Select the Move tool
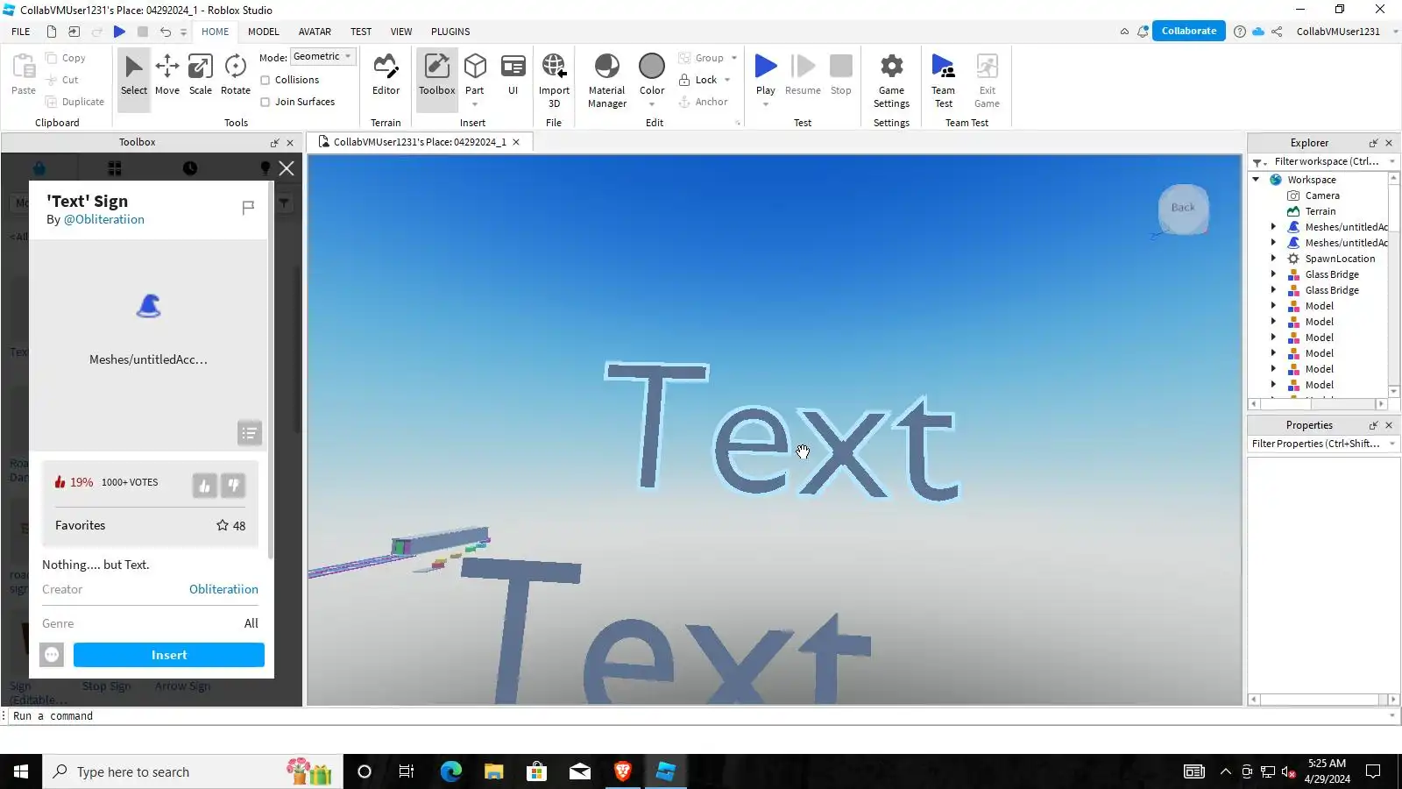 [x=166, y=75]
